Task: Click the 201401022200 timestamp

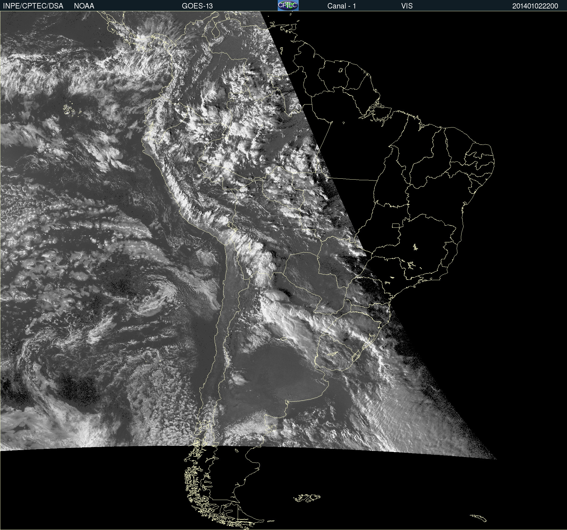Action: 535,6
